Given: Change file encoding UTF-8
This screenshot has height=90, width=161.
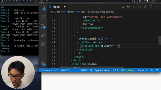Looking at the screenshot, I should (84, 70).
